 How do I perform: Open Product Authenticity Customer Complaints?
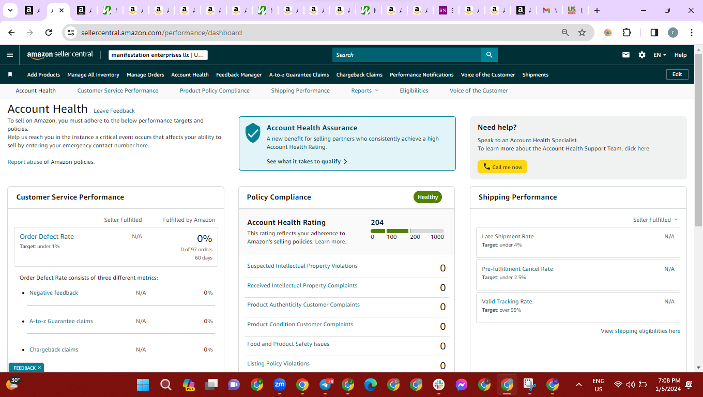[303, 304]
